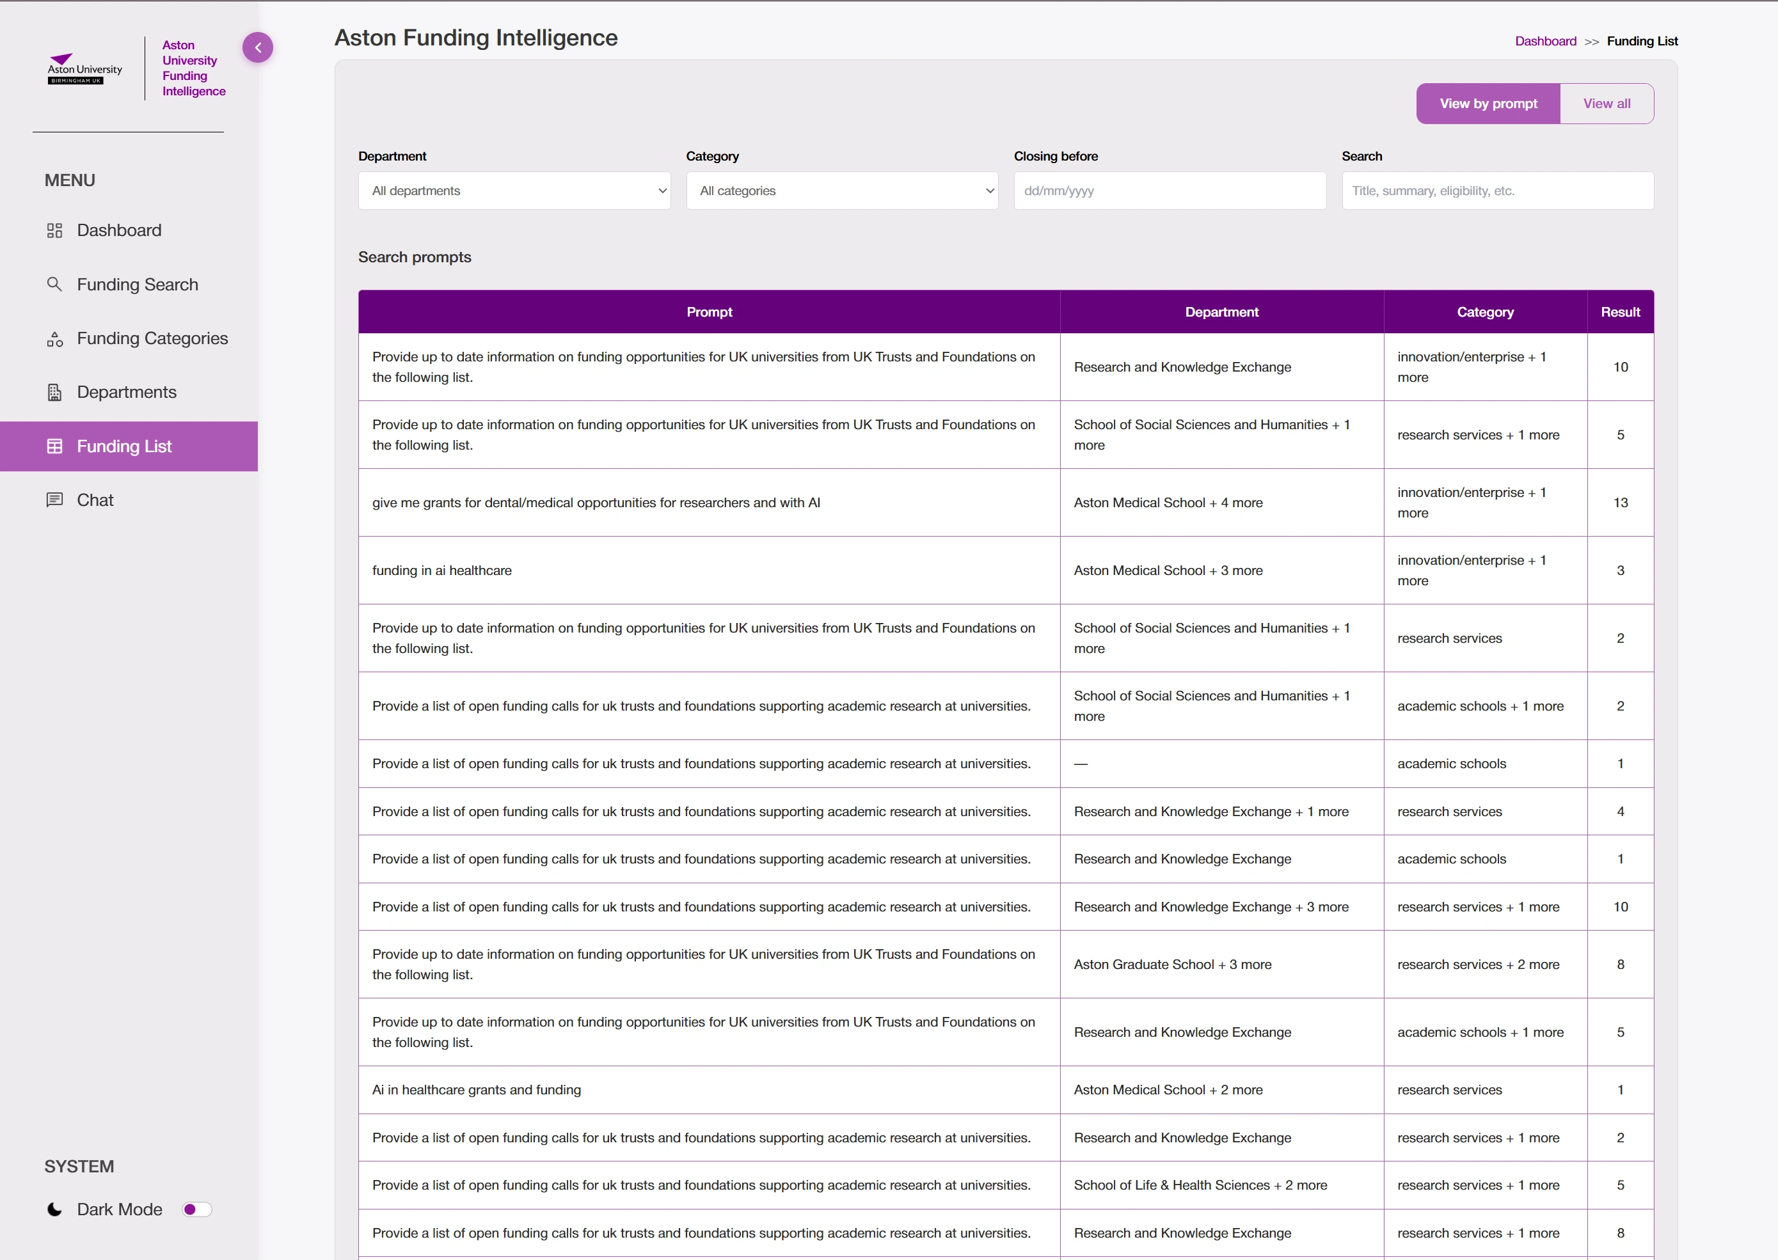The width and height of the screenshot is (1778, 1260).
Task: Click the Aston University logo
Action: tap(84, 69)
